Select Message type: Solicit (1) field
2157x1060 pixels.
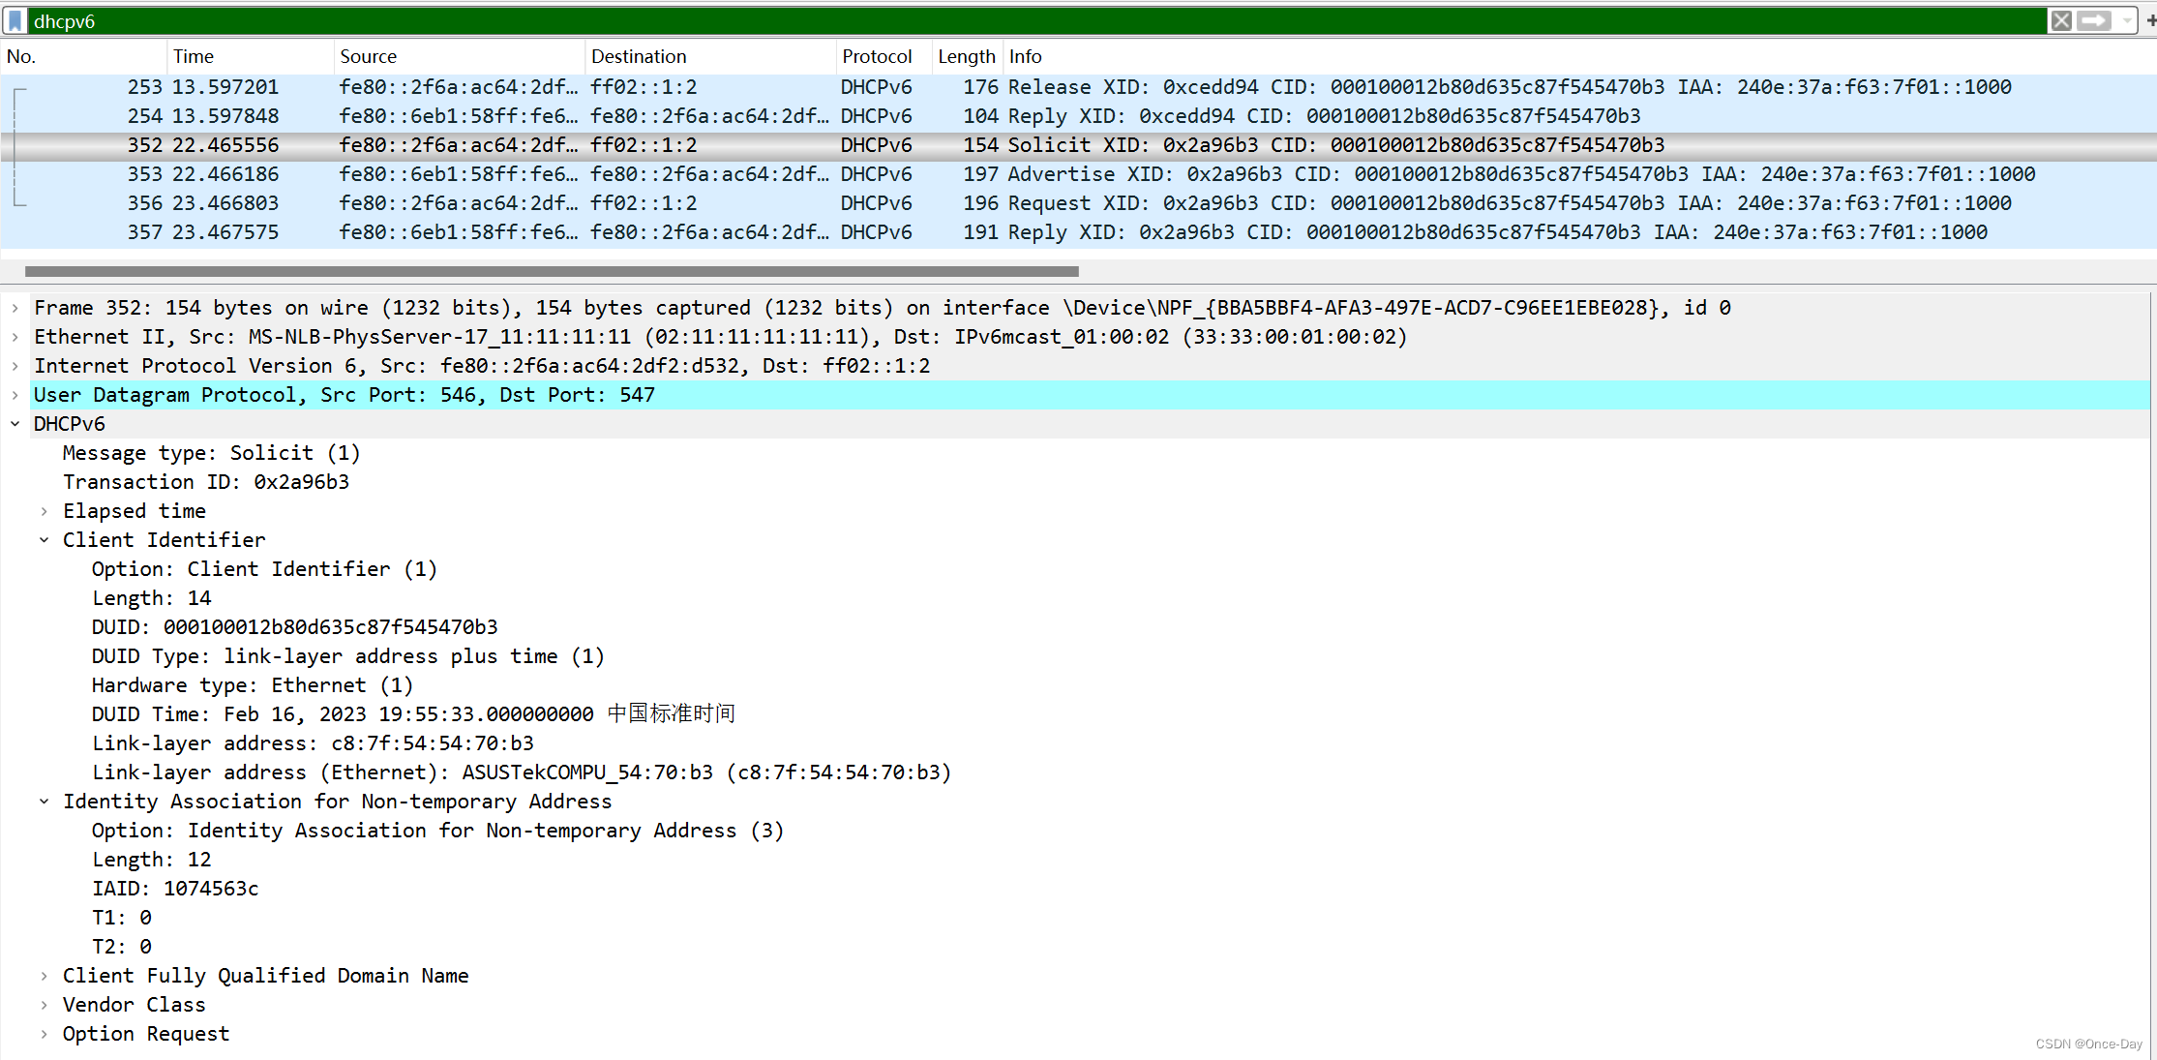pos(211,453)
